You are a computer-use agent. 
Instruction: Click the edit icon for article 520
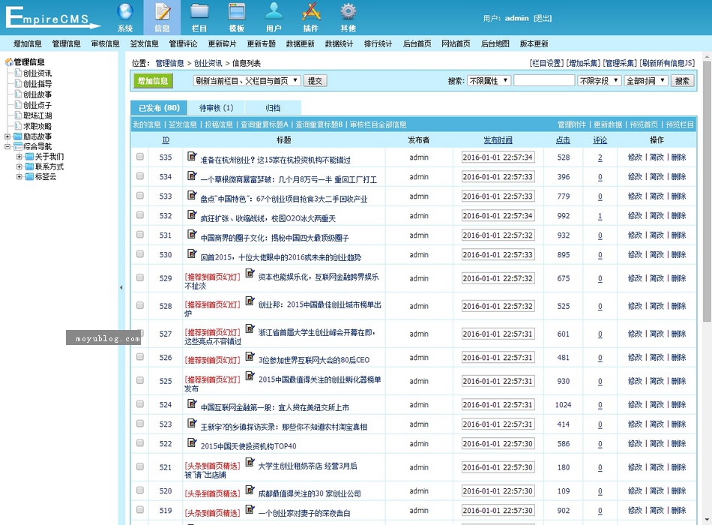tap(250, 490)
